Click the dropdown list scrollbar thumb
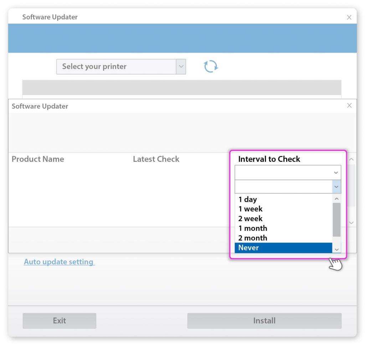Screen dimensions: 365x345 [336, 220]
